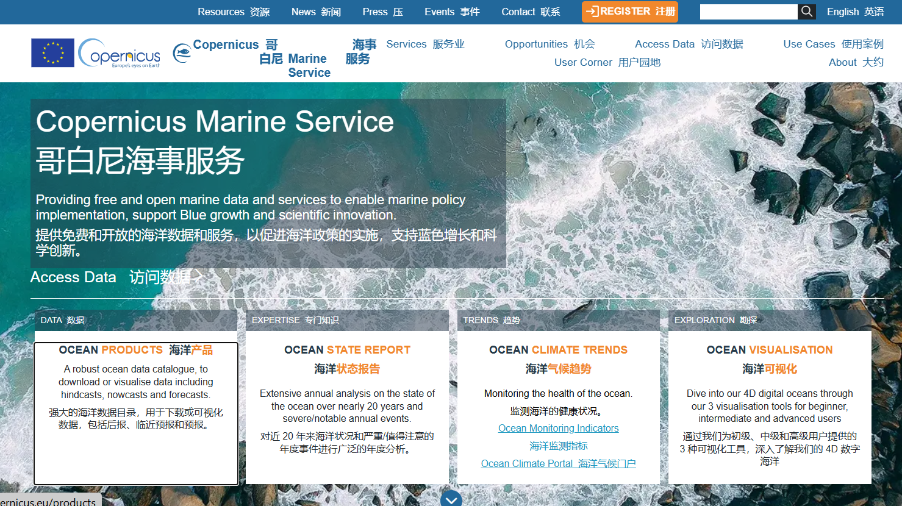This screenshot has height=506, width=902.
Task: Click the 'Providing free and open marine data' description
Action: 251,207
